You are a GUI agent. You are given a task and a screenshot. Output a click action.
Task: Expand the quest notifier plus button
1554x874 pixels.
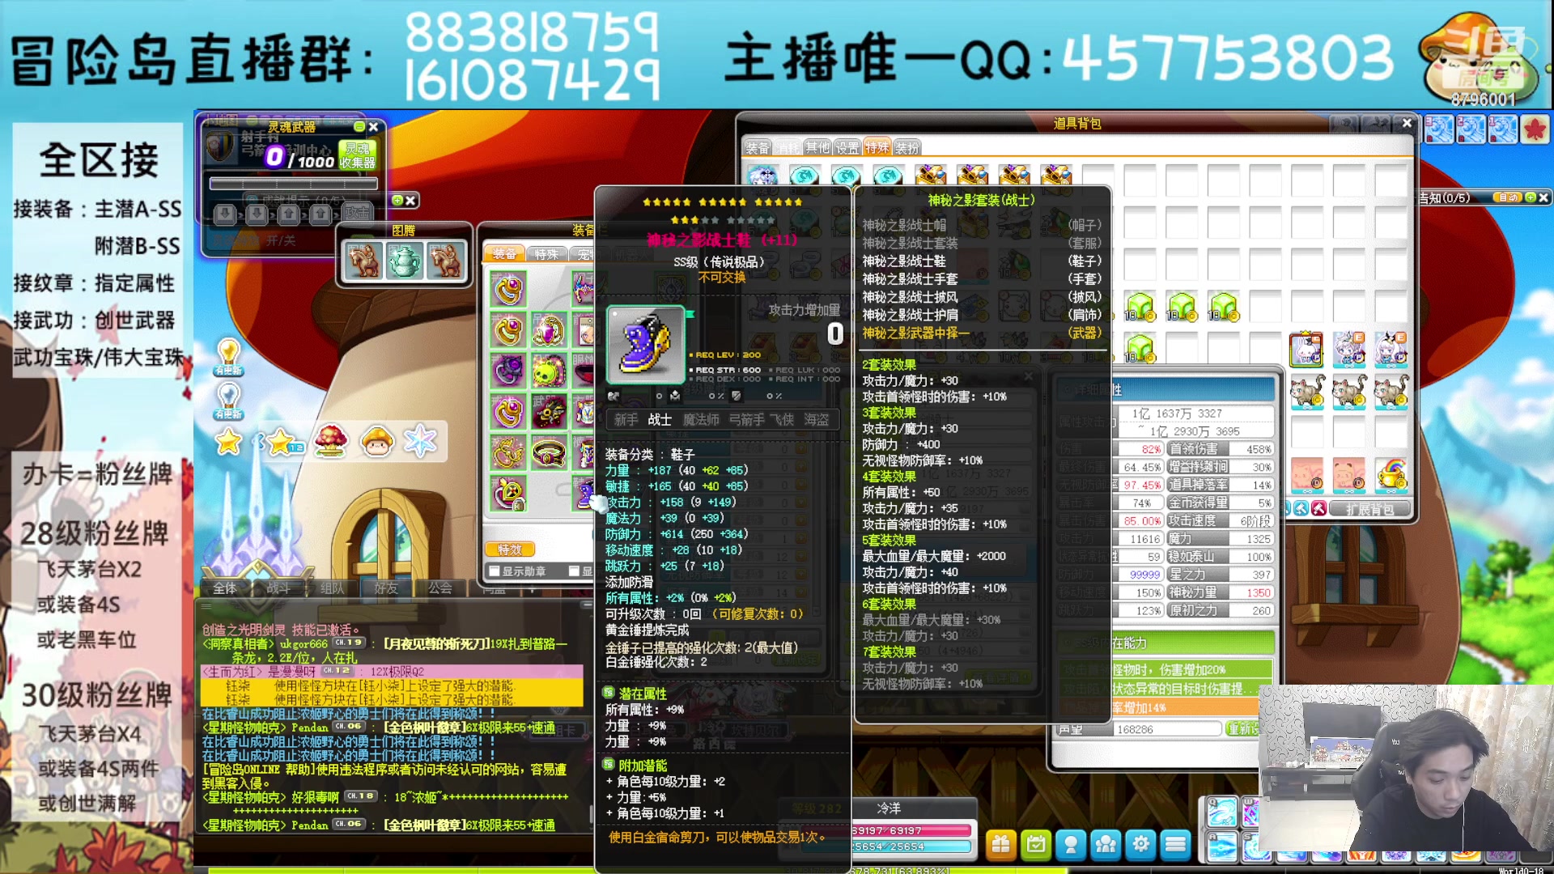1531,197
